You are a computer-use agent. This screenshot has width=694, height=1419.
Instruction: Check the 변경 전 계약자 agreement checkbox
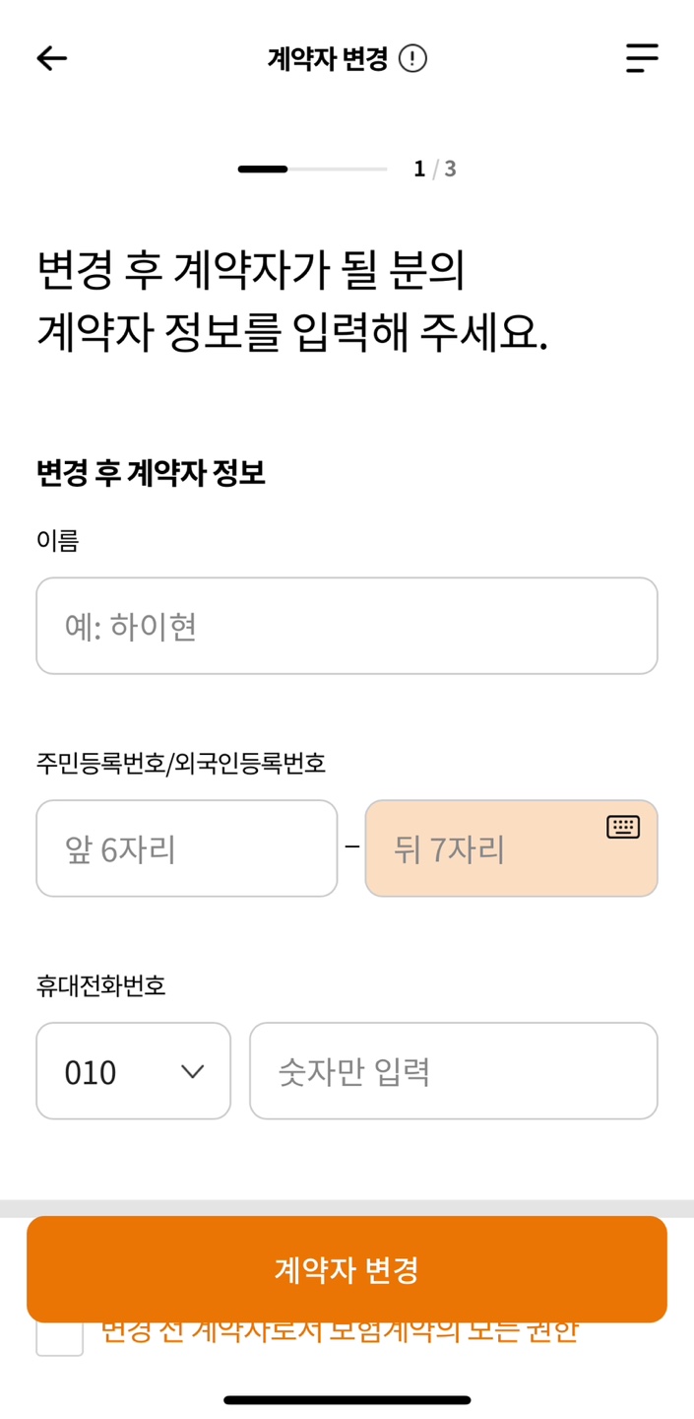coord(58,1339)
